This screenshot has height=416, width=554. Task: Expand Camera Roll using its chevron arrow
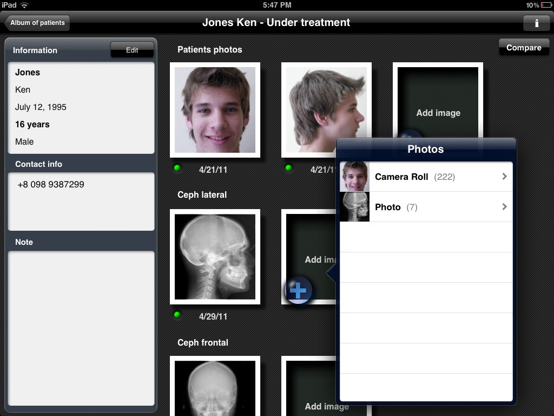tap(504, 177)
